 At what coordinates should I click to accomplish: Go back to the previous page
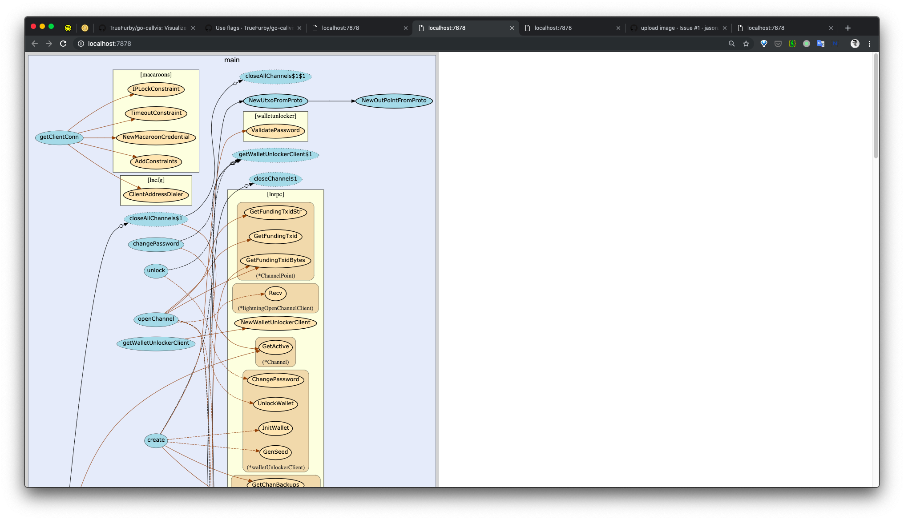(35, 44)
